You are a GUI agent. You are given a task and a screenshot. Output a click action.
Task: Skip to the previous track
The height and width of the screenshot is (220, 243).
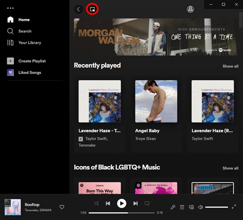coord(108,203)
